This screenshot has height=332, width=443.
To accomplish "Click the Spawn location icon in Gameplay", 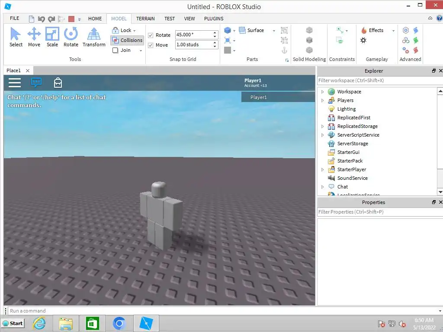I will [363, 40].
